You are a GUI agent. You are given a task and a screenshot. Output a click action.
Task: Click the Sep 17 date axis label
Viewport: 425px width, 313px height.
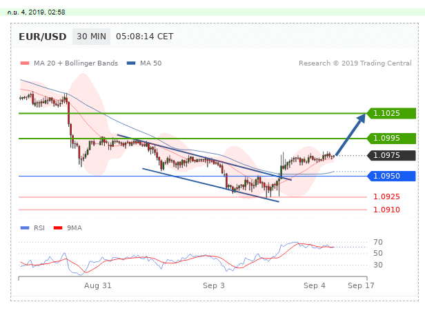pyautogui.click(x=361, y=285)
